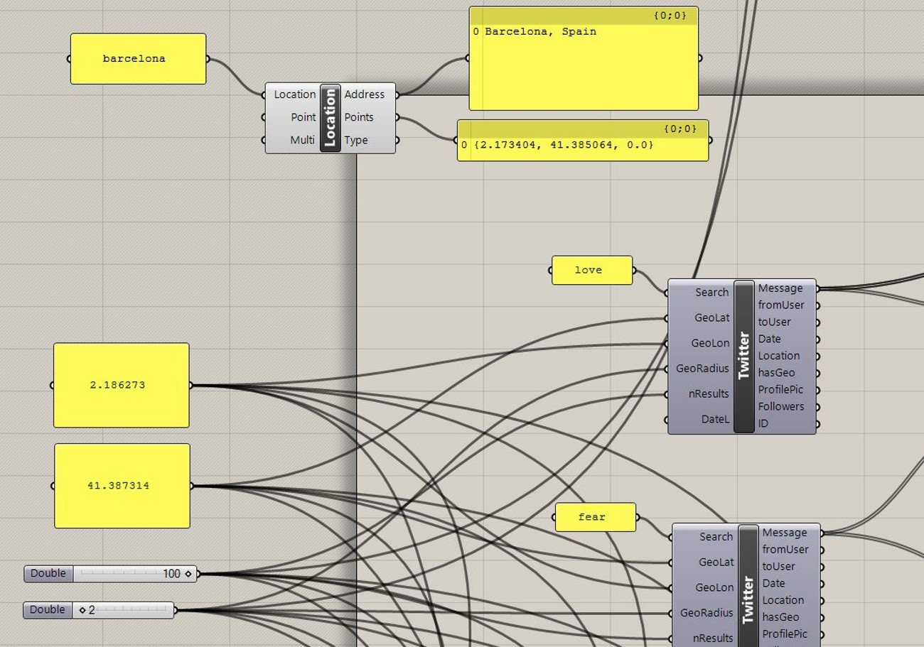Viewport: 924px width, 647px height.
Task: Click hasGeo output of the love Twitter component
Action: pyautogui.click(x=776, y=373)
